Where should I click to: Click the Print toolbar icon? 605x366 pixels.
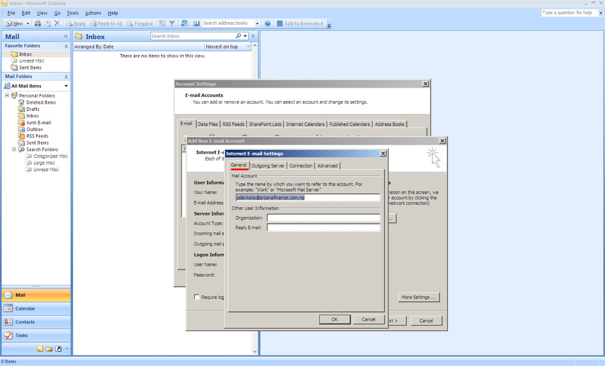click(38, 24)
